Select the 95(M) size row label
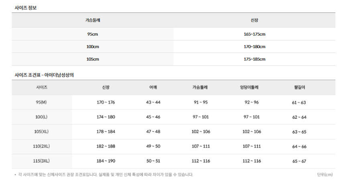This screenshot has height=180, width=345. pos(42,102)
